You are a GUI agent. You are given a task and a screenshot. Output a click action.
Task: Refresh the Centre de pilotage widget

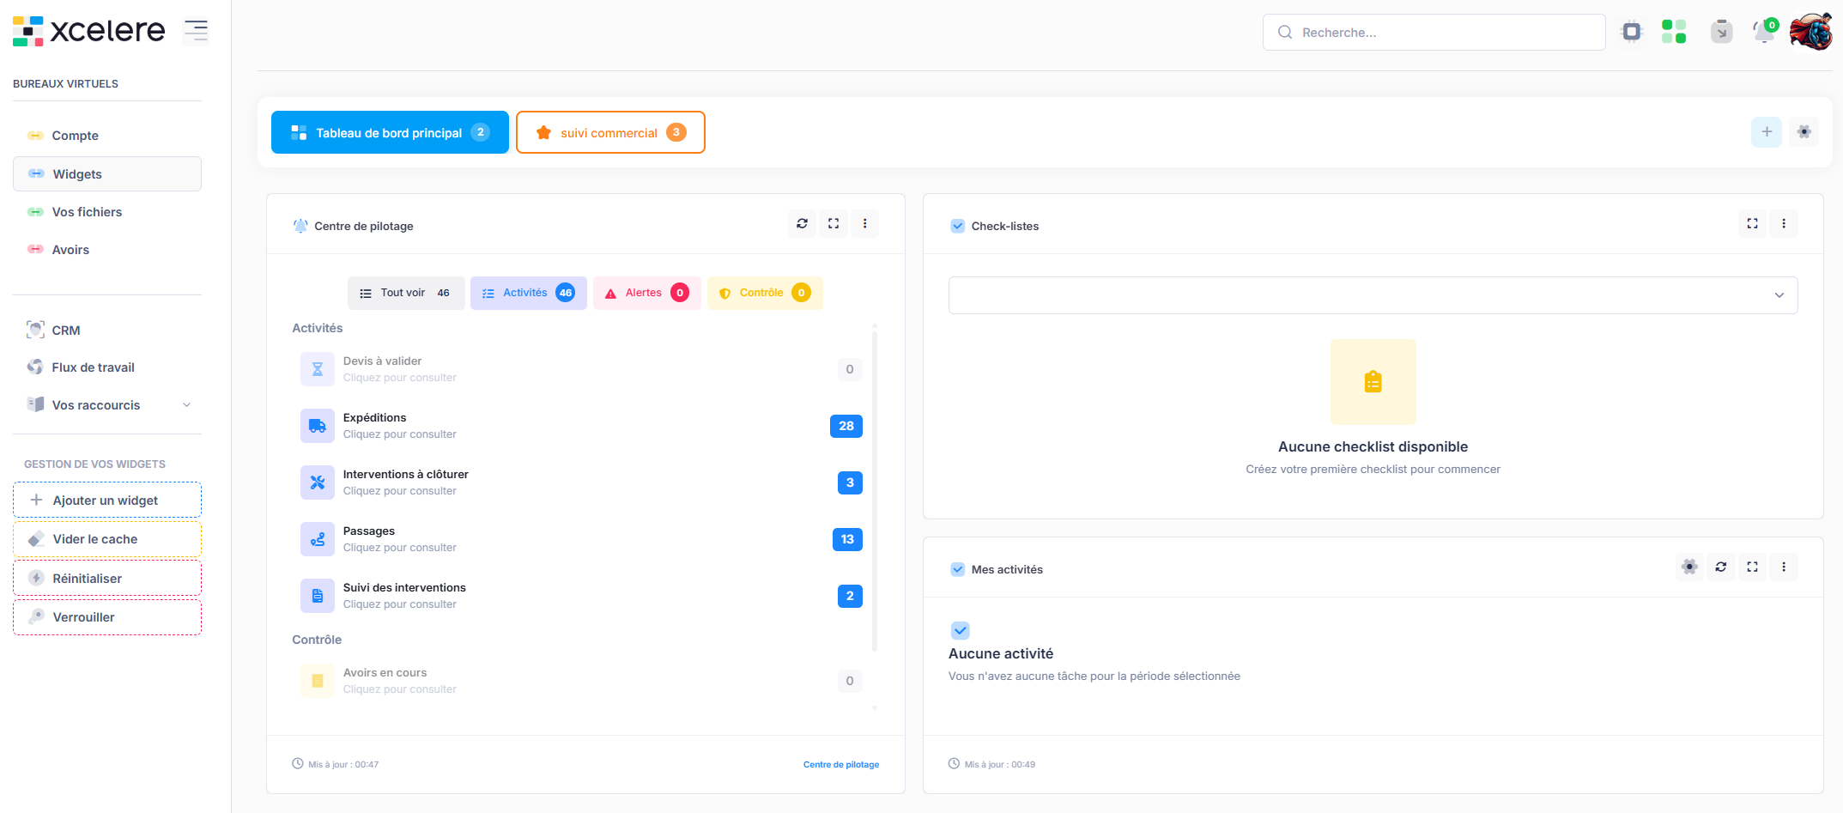802,224
